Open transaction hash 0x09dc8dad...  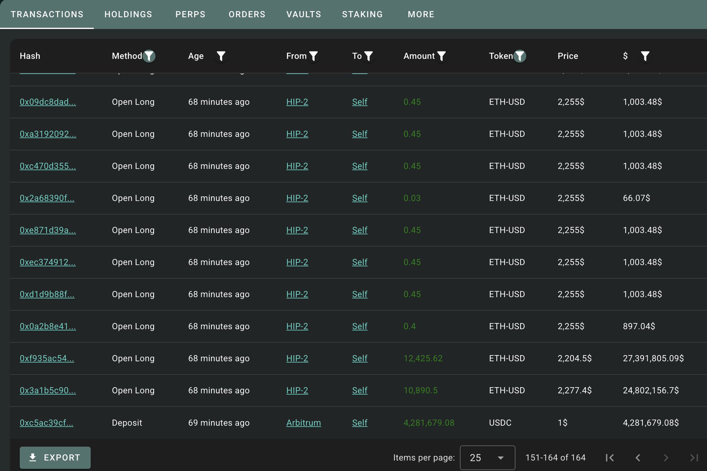[x=48, y=102]
